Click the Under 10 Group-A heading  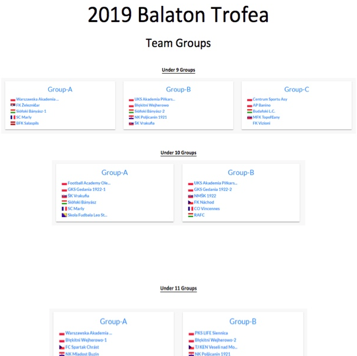[x=115, y=173]
